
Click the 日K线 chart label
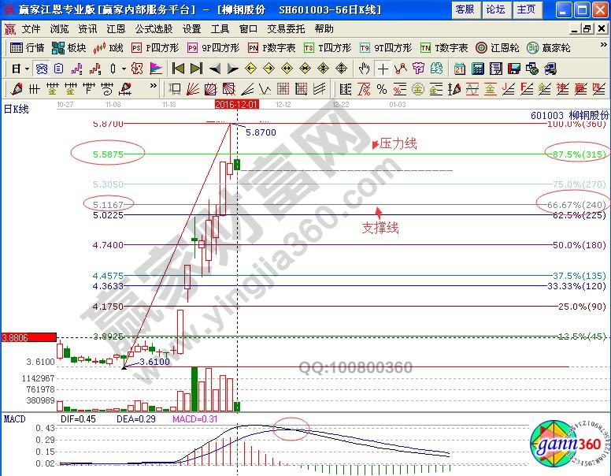pos(17,110)
